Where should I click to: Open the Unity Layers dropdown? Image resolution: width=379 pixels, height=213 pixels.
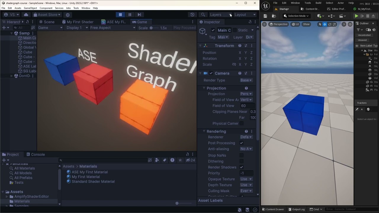221,14
